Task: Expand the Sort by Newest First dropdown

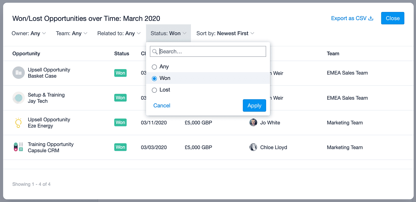Action: (225, 33)
